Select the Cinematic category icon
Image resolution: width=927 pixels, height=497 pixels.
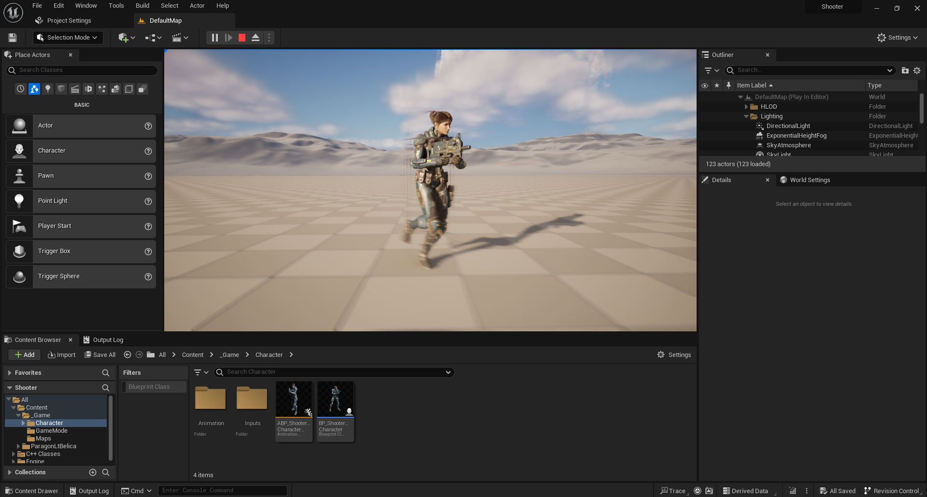click(x=75, y=89)
